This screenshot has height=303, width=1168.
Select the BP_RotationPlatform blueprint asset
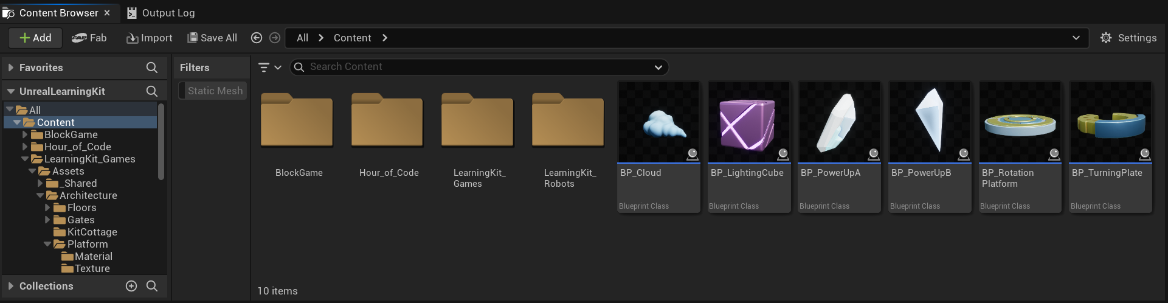tap(1020, 147)
